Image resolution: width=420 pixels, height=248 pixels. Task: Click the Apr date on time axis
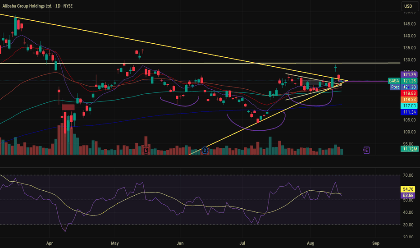[x=50, y=243]
